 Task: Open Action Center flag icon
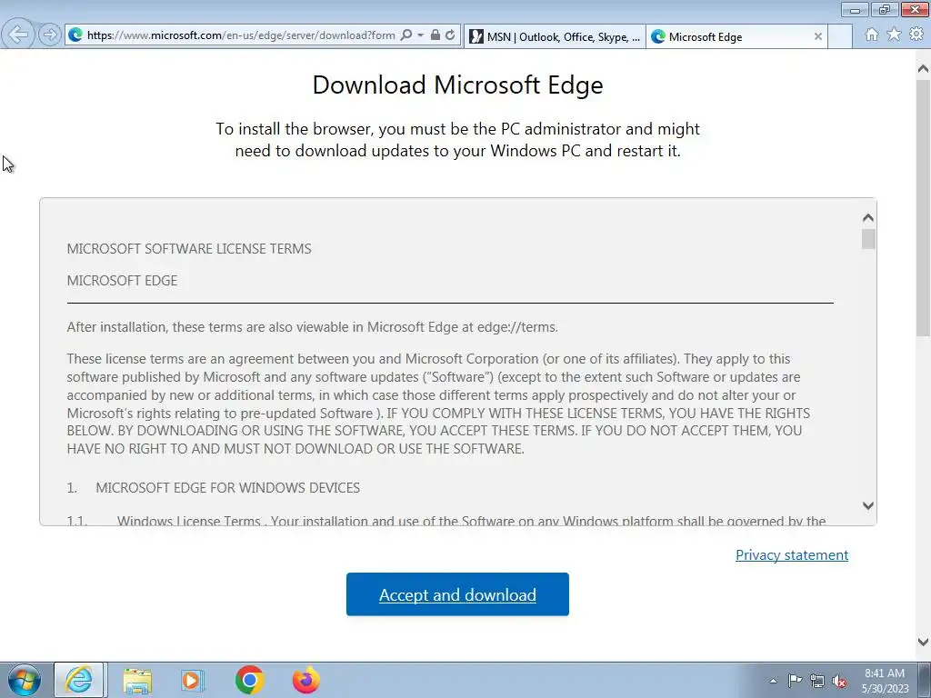click(x=795, y=681)
